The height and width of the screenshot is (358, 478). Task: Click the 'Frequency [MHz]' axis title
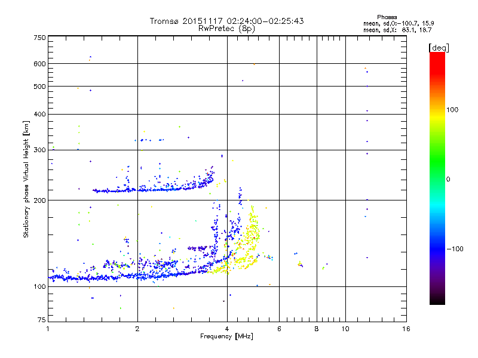(226, 337)
